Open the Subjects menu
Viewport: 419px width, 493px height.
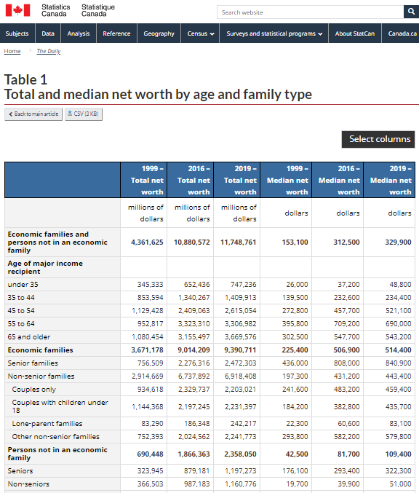17,33
